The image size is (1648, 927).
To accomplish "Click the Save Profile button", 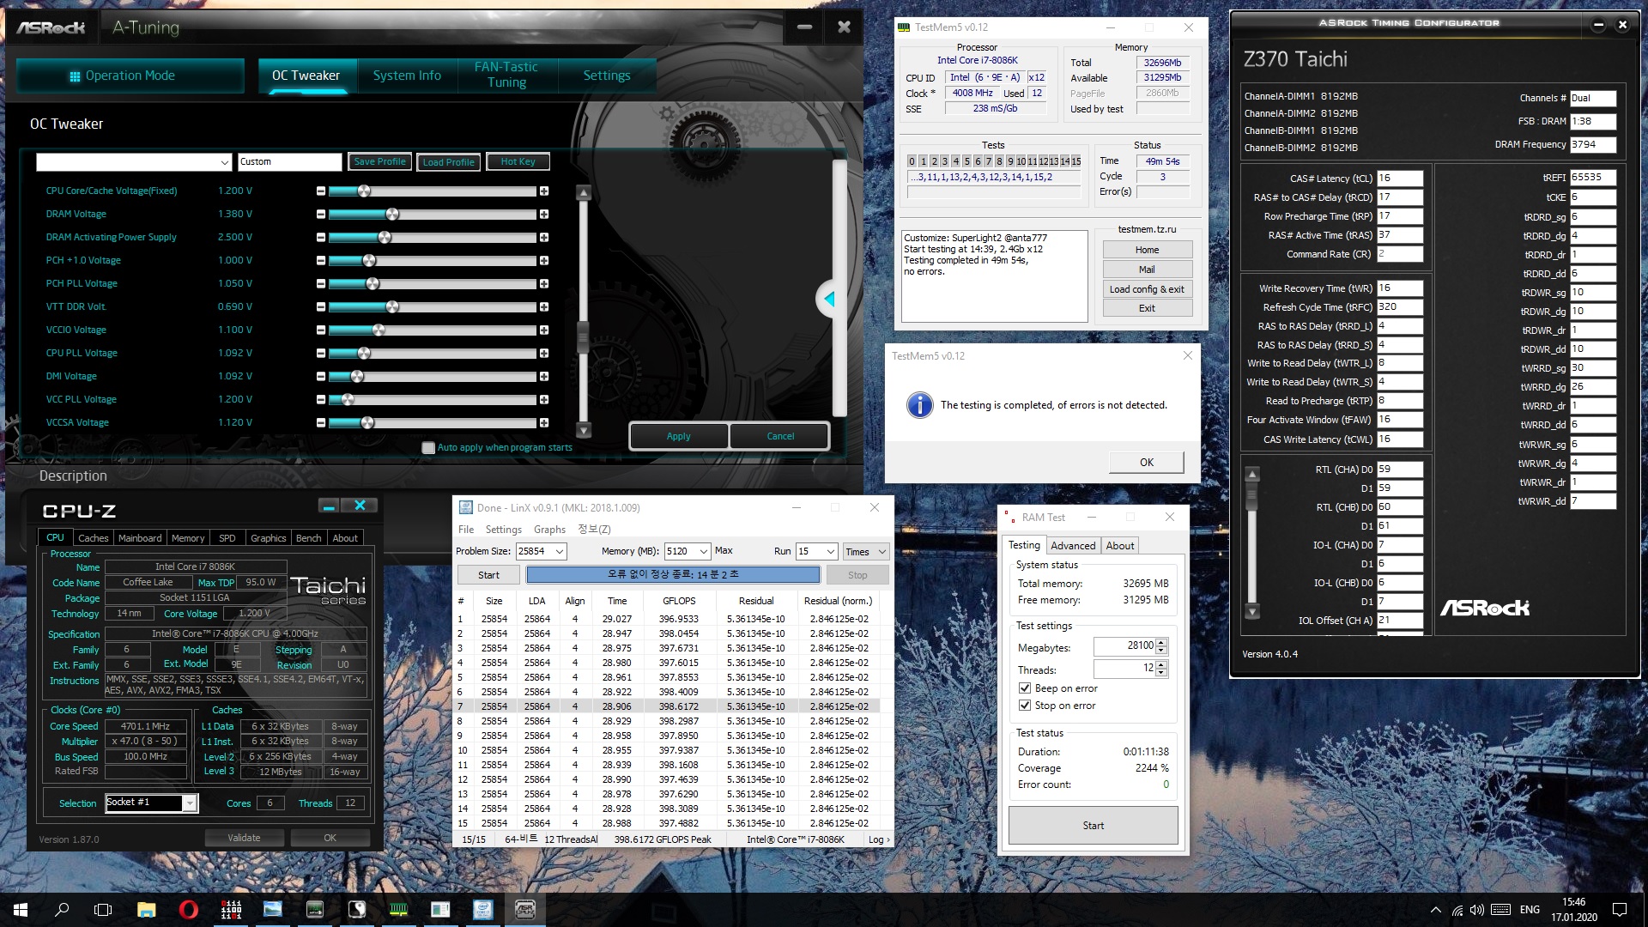I will (379, 162).
